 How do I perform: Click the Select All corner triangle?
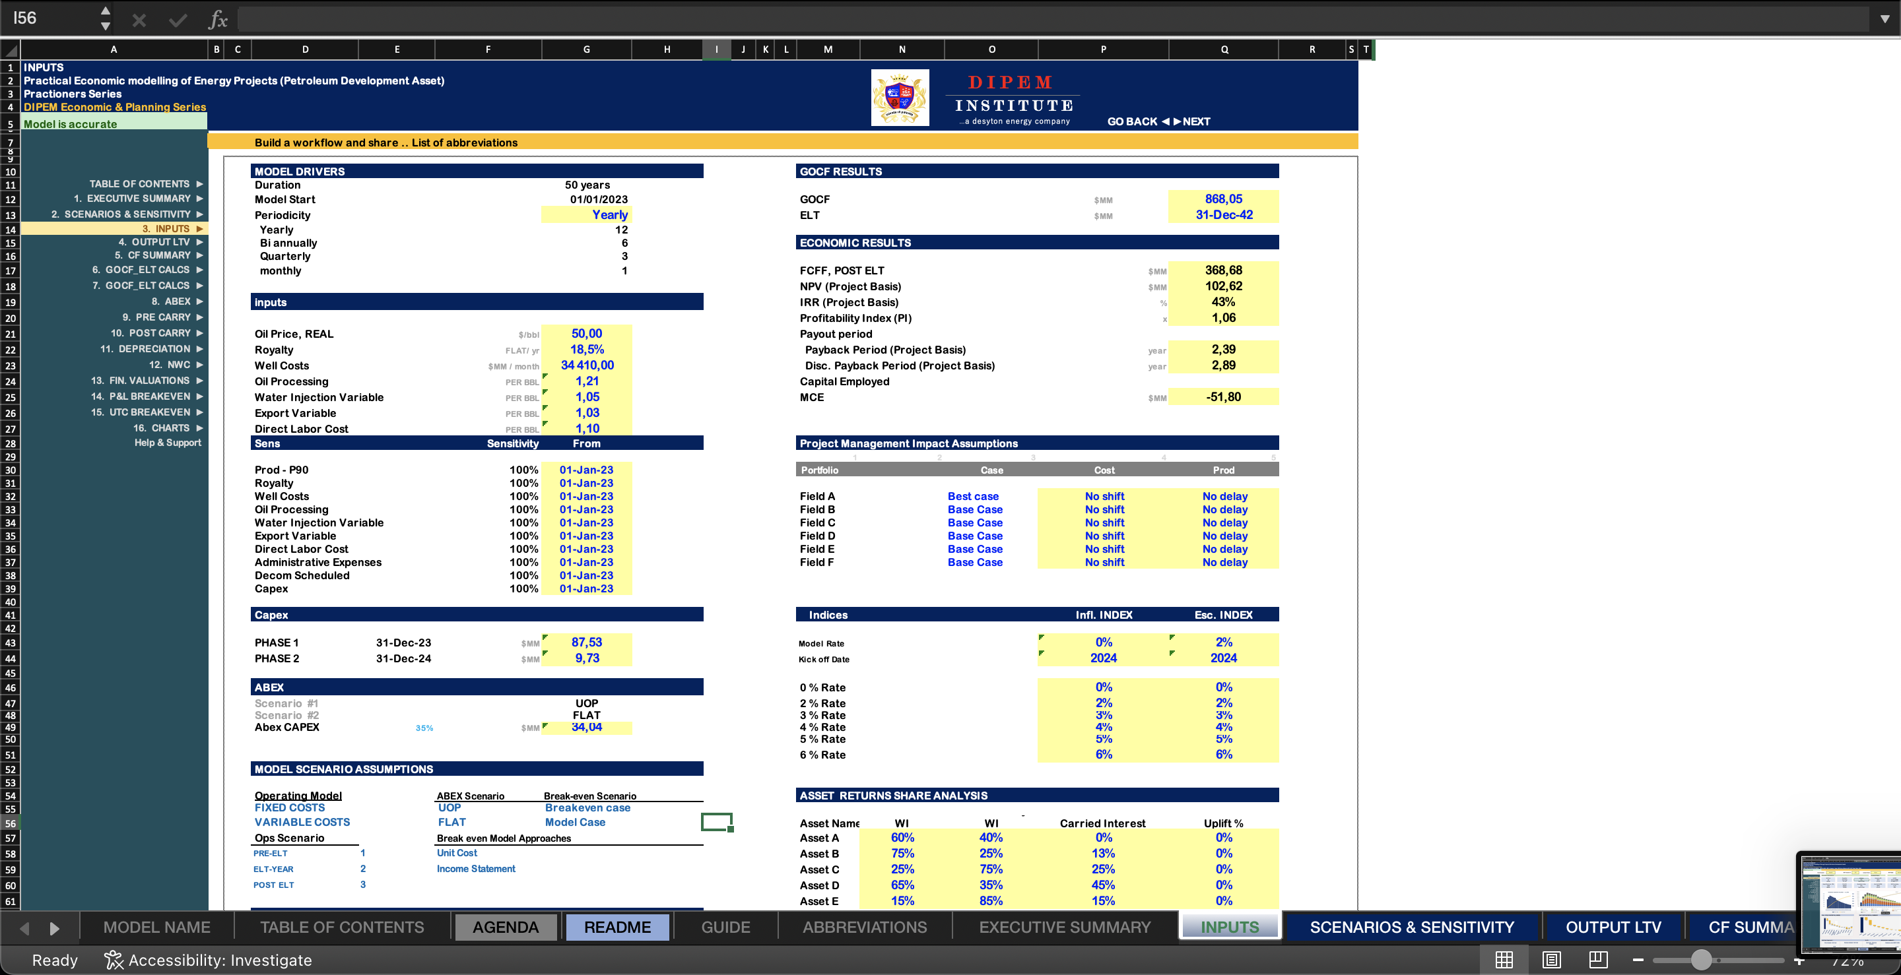(x=11, y=50)
